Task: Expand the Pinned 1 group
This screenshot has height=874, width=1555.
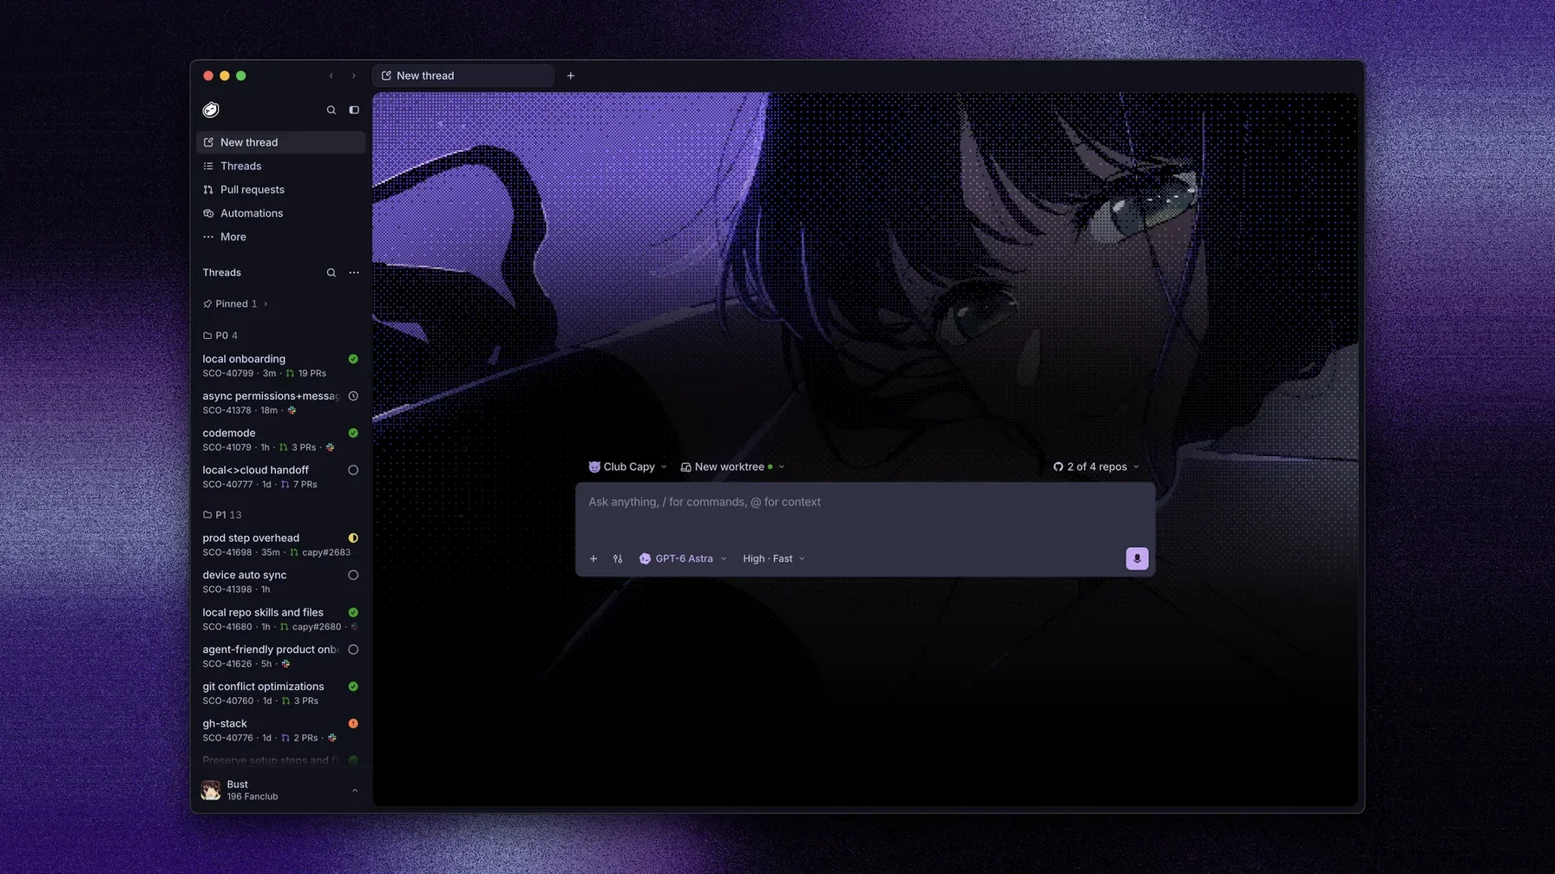Action: pos(235,303)
